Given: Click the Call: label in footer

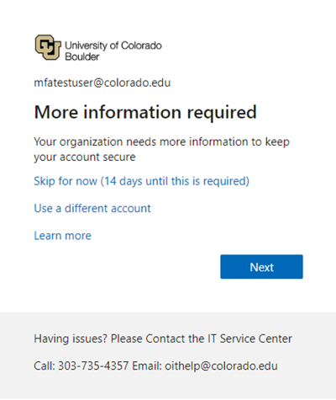Looking at the screenshot, I should (45, 365).
